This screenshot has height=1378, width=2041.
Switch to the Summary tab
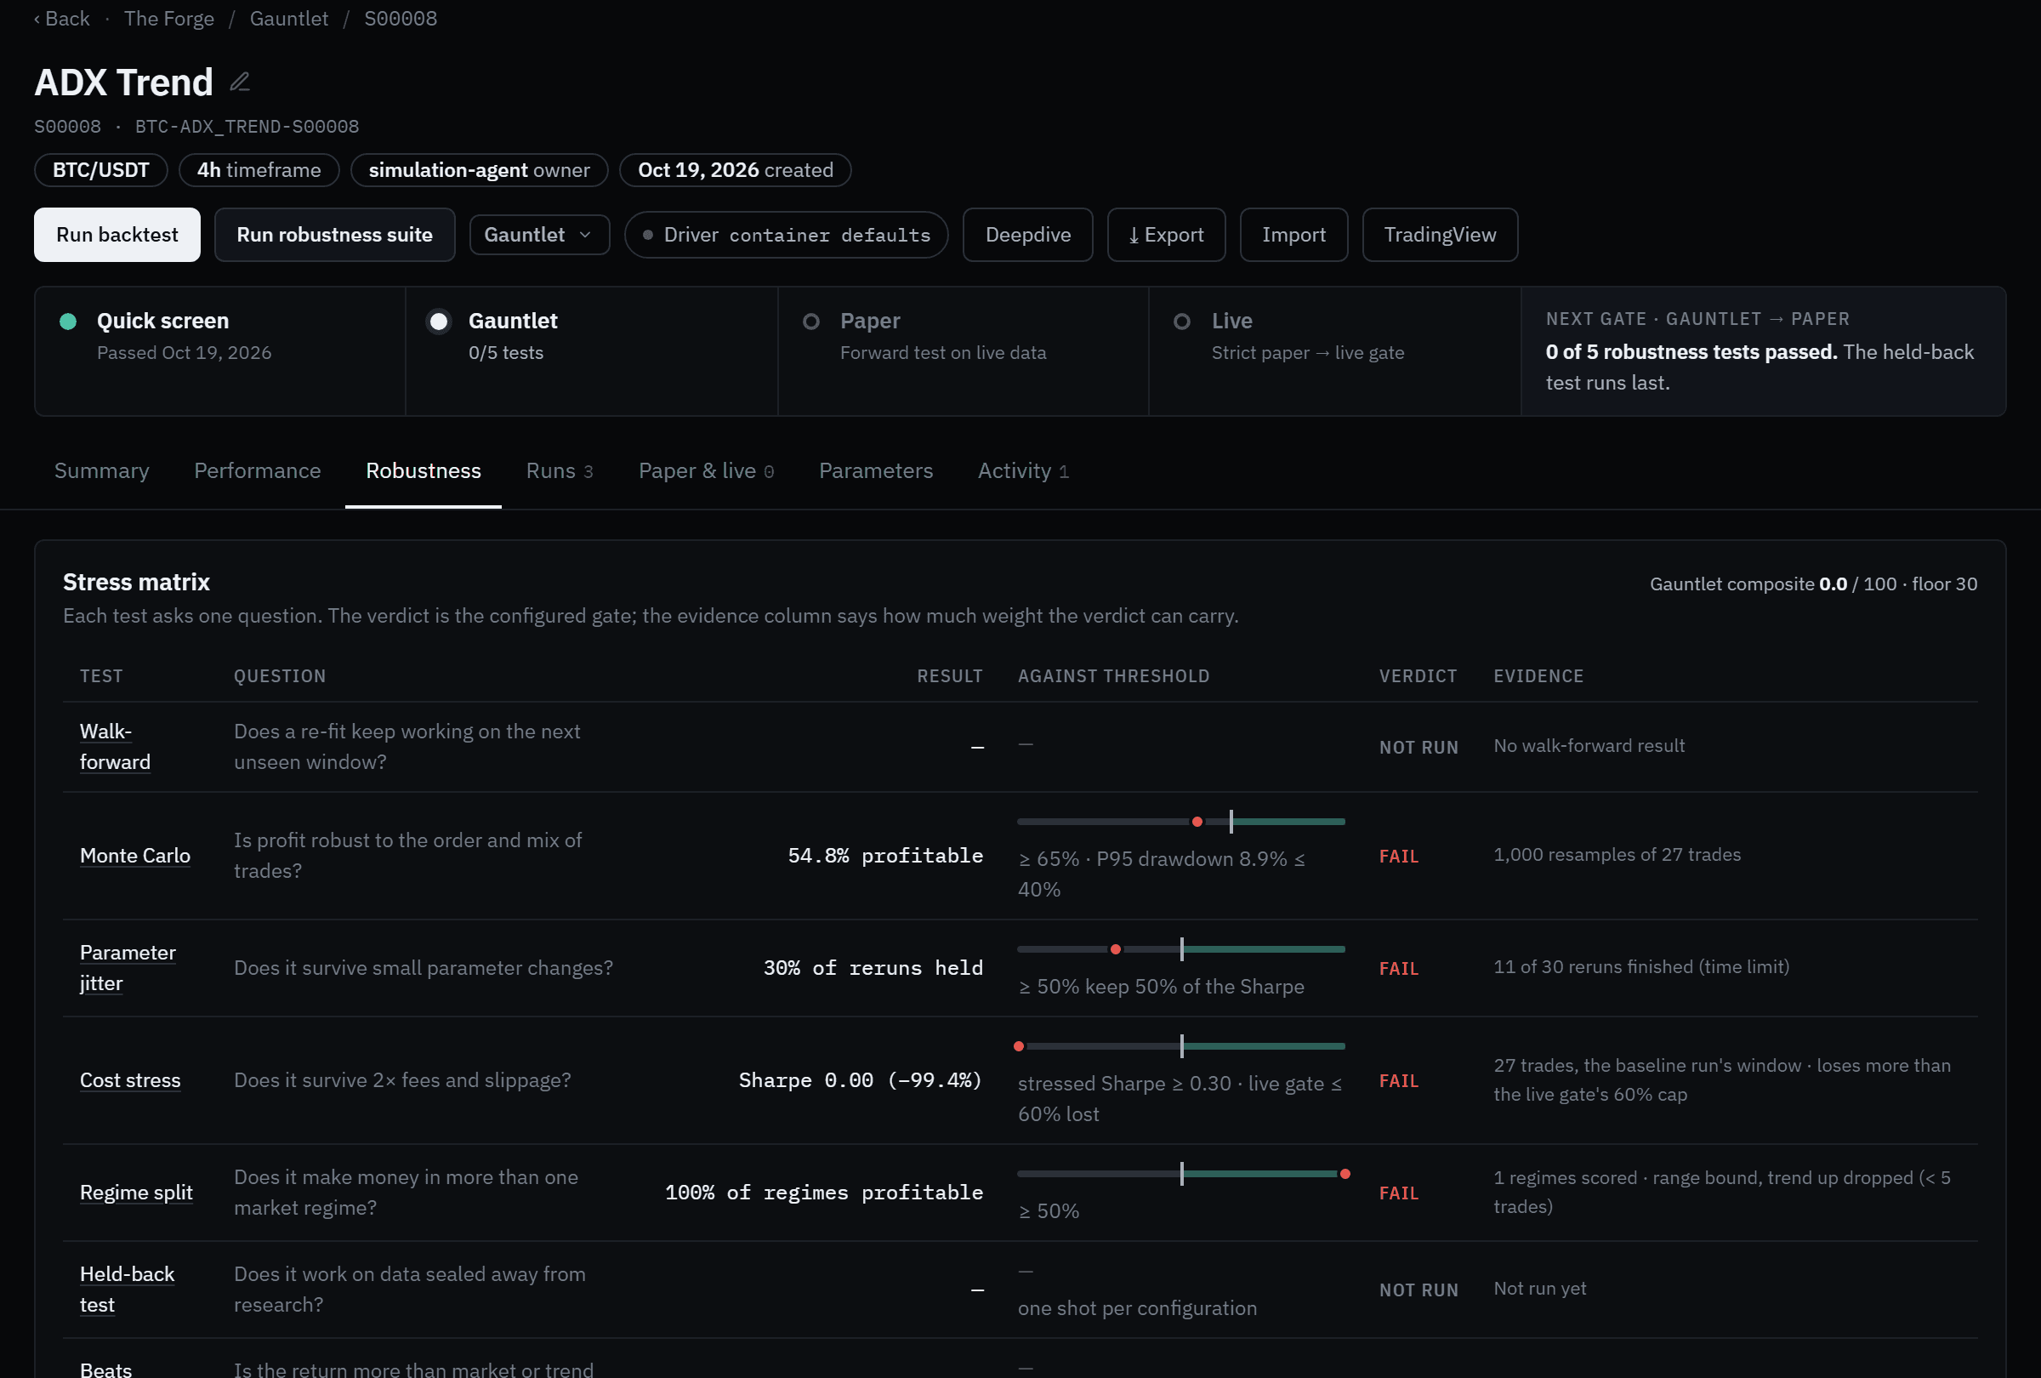[102, 470]
